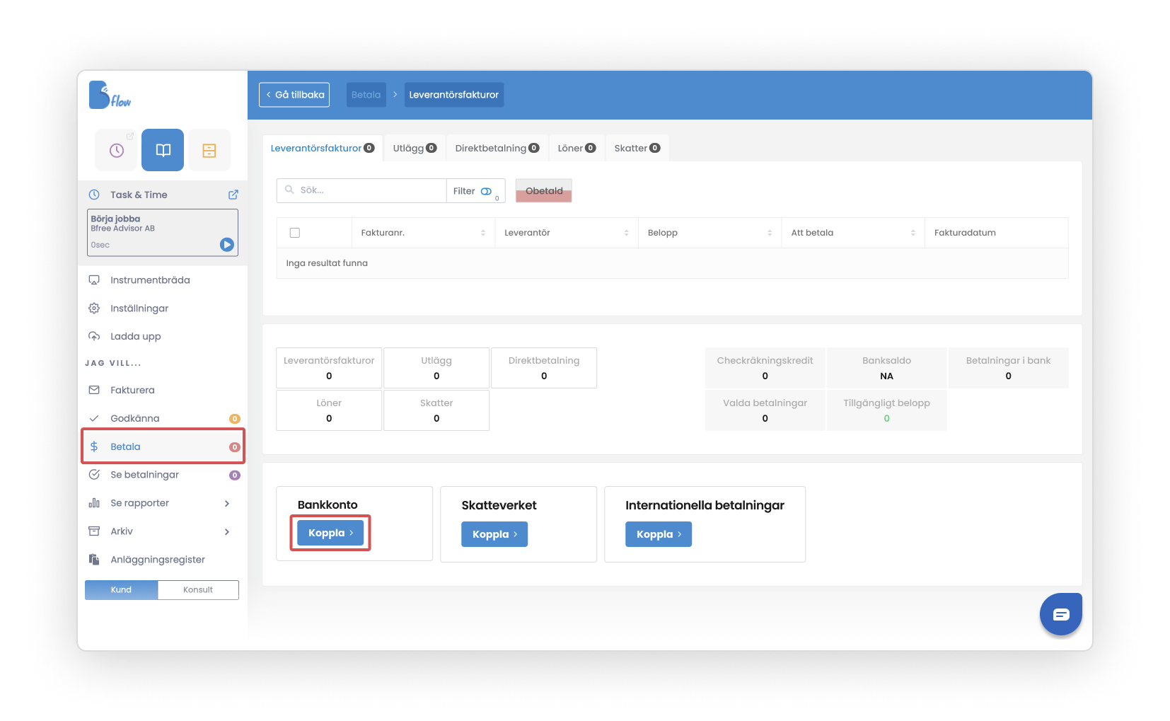Open Instrumentbräda from sidebar
Screen dimensions: 1170x721
point(150,280)
